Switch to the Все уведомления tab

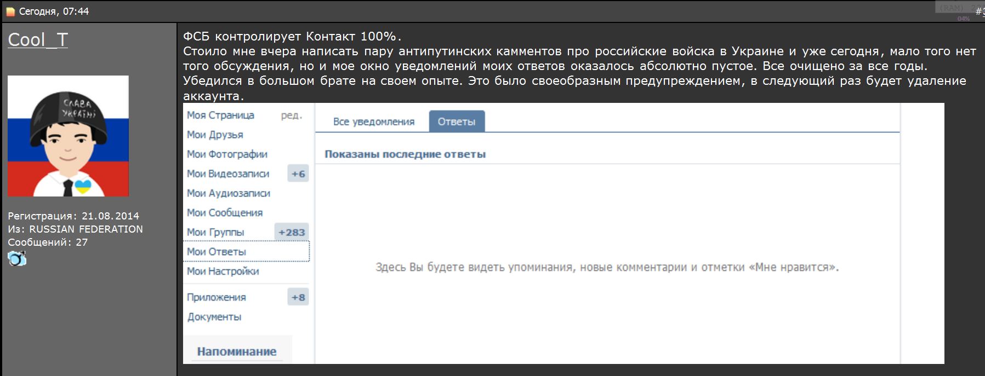pos(373,122)
